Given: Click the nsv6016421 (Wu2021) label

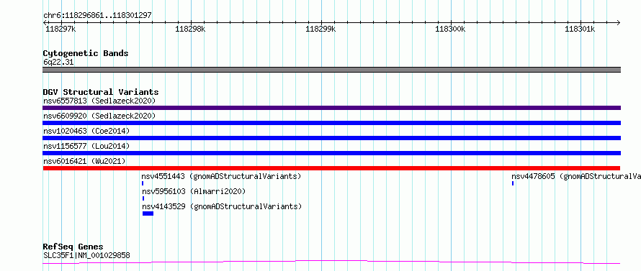Looking at the screenshot, I should (84, 161).
